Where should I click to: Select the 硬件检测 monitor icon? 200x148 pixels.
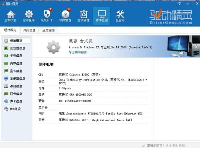coord(102,16)
